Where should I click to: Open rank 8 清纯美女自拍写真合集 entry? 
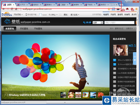[126, 86]
